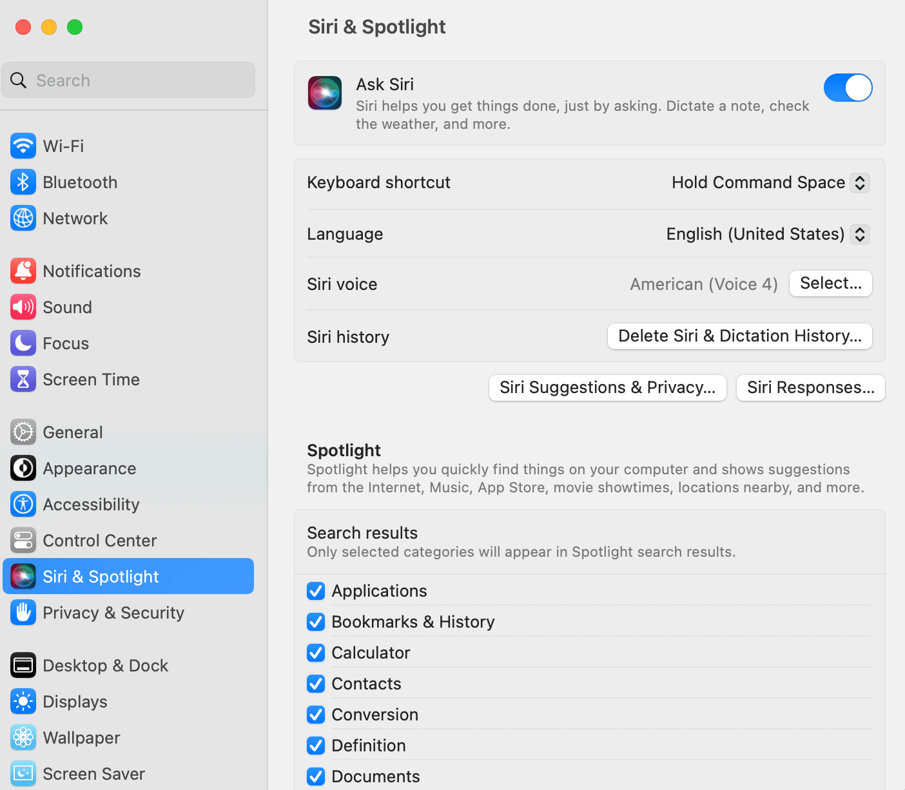Select the Notifications icon in sidebar
905x790 pixels.
pos(23,271)
